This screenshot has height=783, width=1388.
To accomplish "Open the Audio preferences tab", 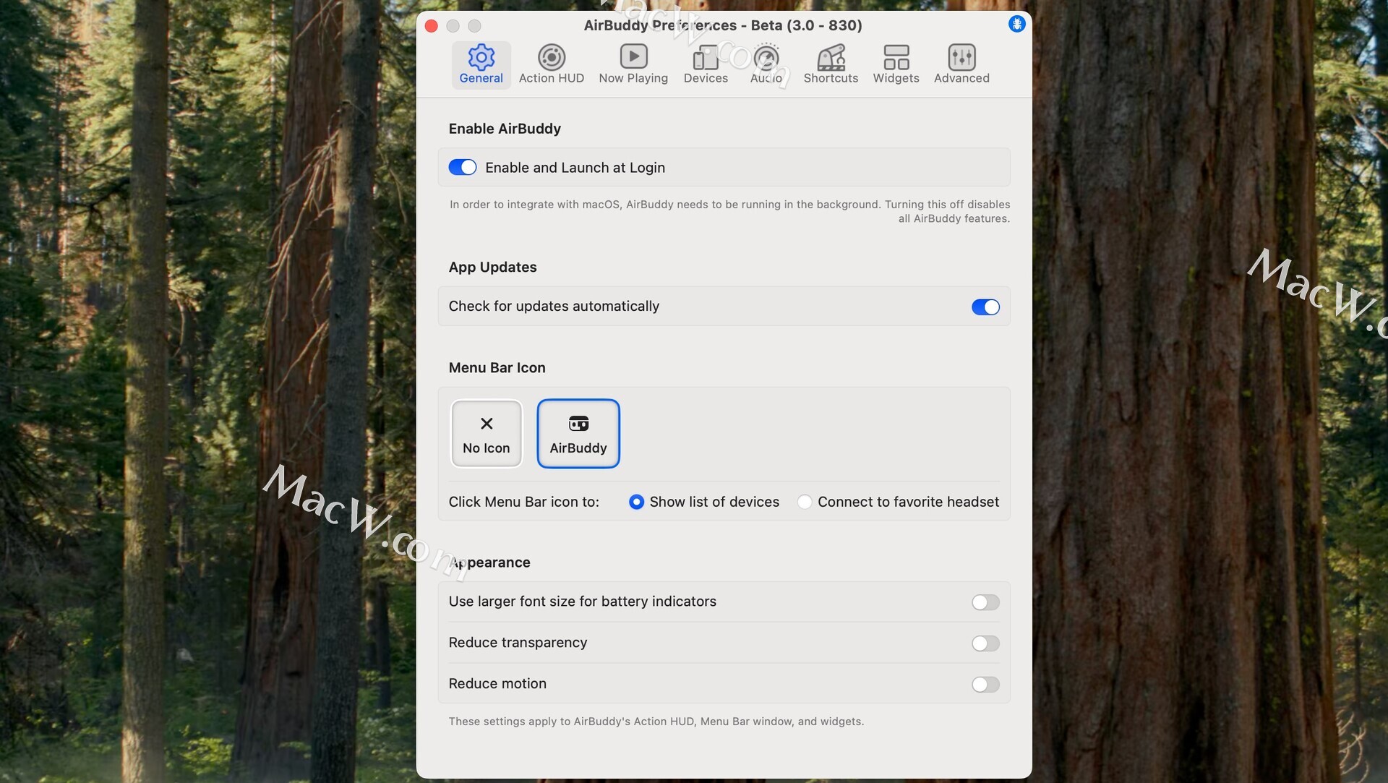I will [766, 65].
